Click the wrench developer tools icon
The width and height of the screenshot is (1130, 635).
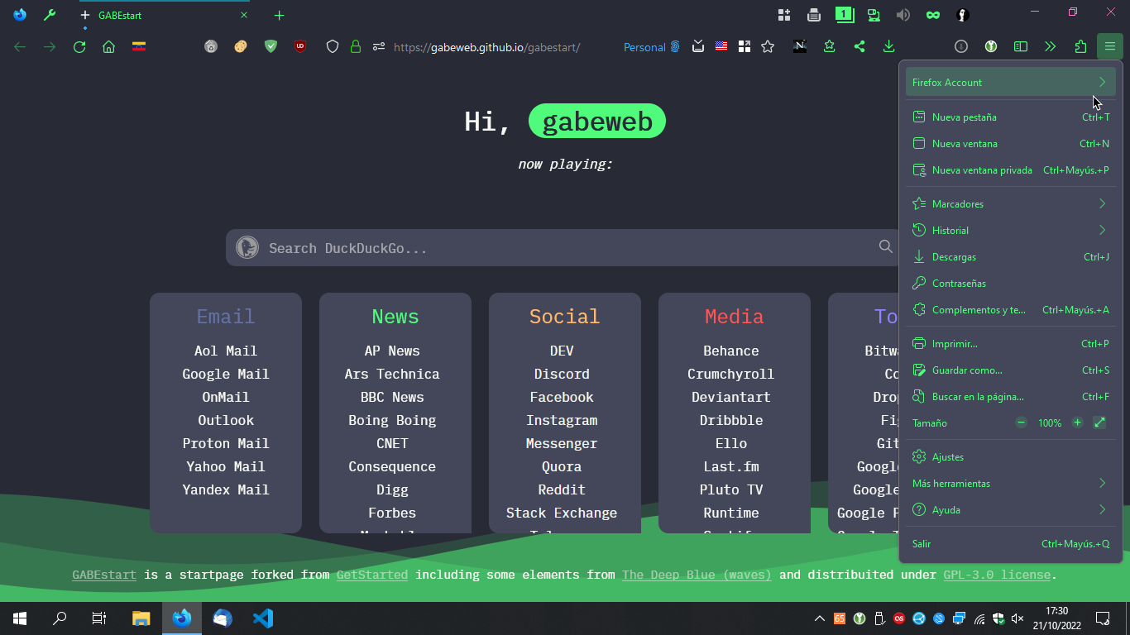pyautogui.click(x=50, y=15)
